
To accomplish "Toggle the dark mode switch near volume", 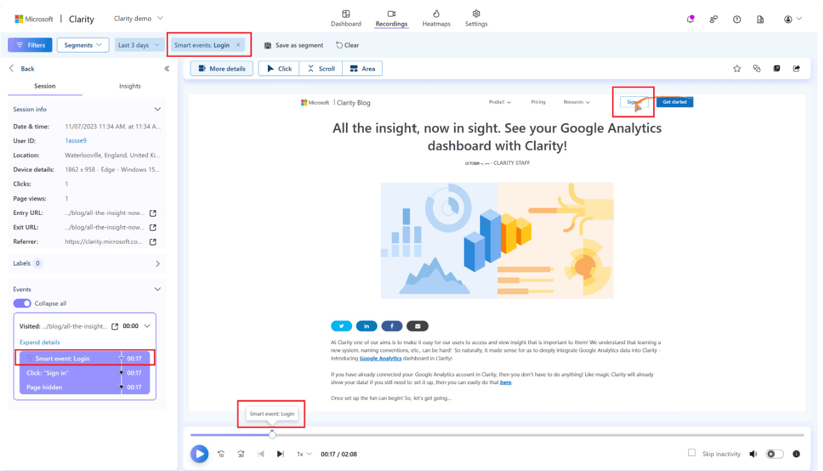I will (x=775, y=454).
